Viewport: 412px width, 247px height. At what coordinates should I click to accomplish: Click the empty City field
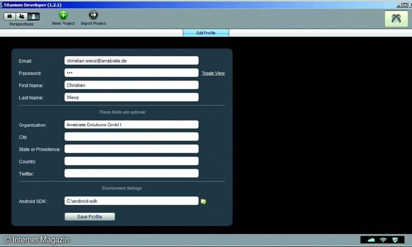point(131,137)
